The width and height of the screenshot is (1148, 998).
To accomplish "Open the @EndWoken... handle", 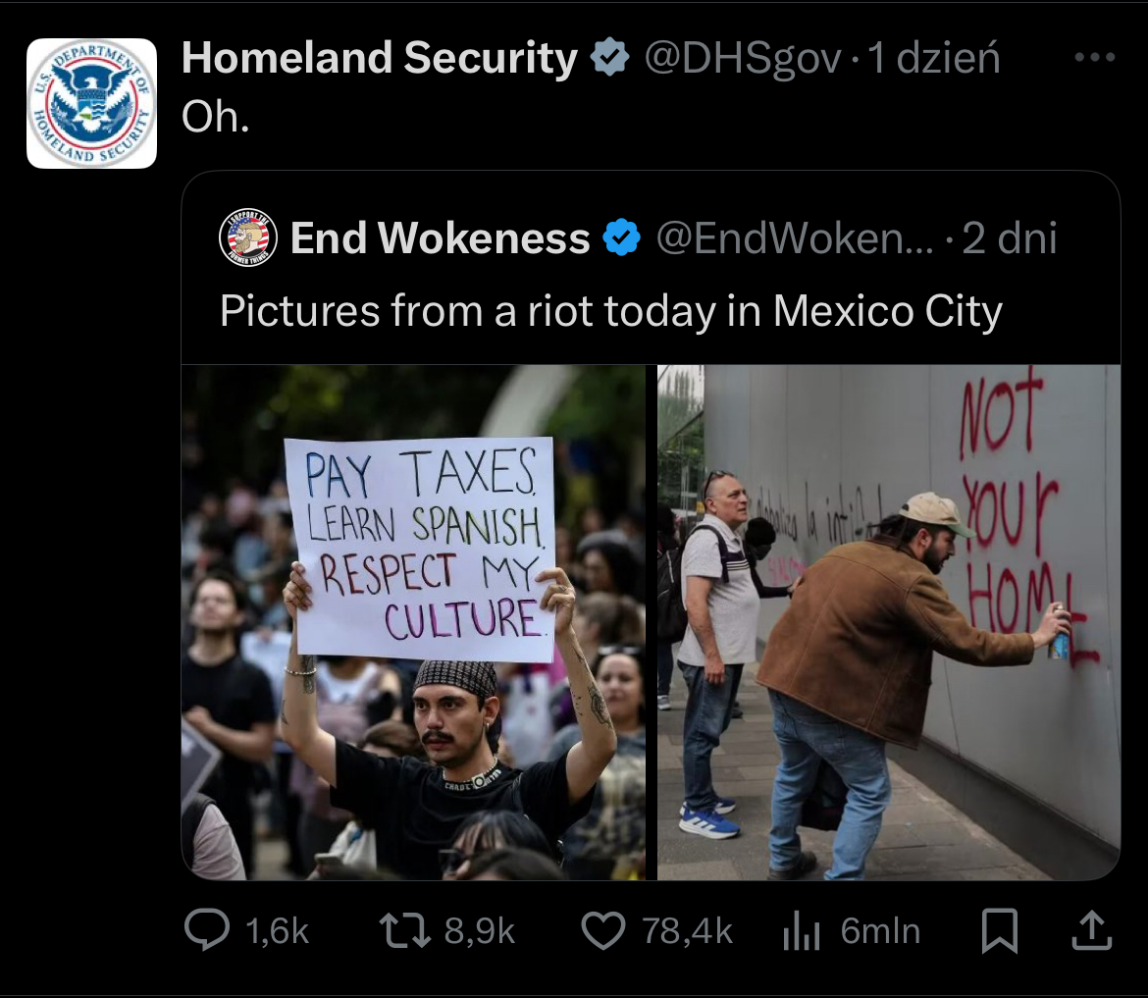I will coord(795,237).
